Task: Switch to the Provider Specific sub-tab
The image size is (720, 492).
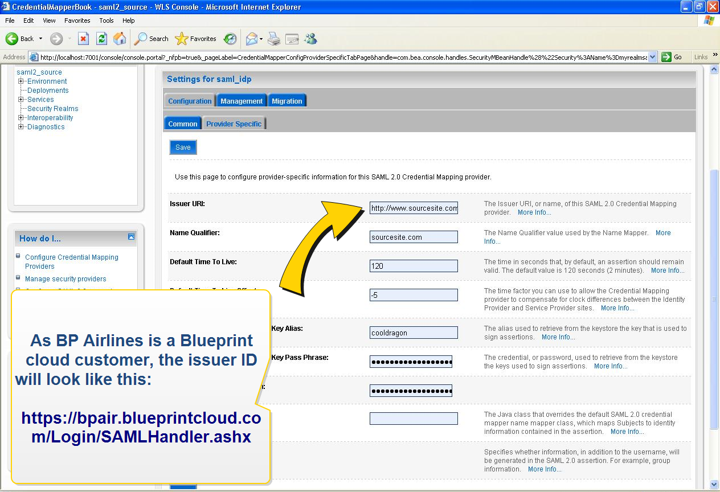Action: click(234, 124)
